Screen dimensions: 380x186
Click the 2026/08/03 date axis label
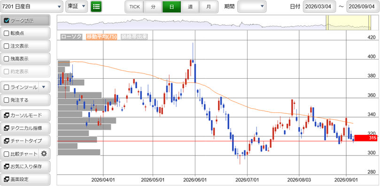[x=299, y=180]
